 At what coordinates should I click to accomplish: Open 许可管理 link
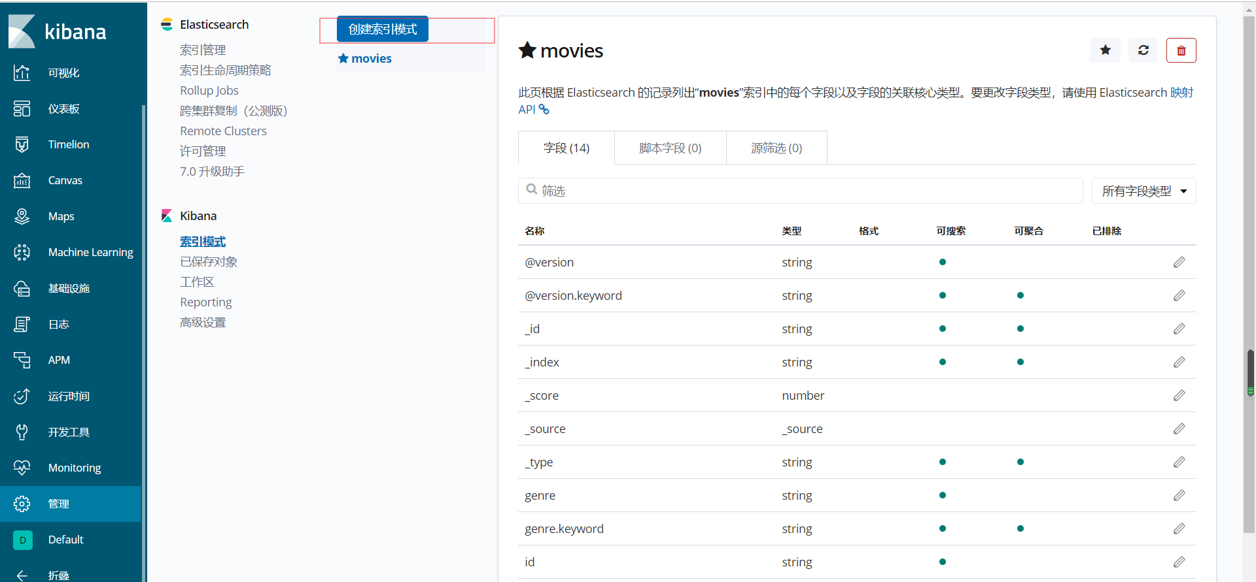(203, 151)
